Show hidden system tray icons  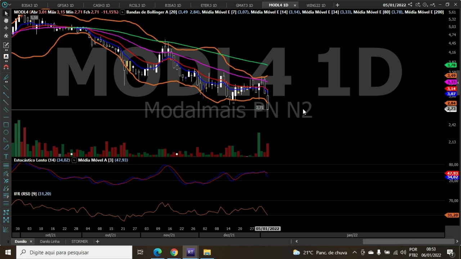[x=354, y=252]
